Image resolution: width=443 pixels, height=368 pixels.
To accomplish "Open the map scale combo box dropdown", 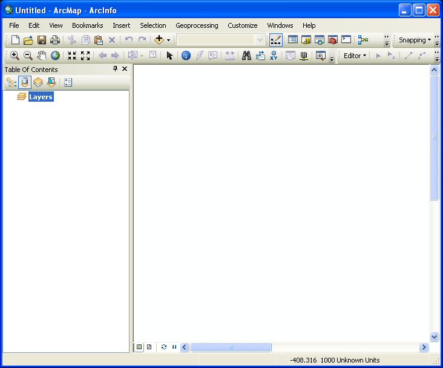I will click(260, 40).
